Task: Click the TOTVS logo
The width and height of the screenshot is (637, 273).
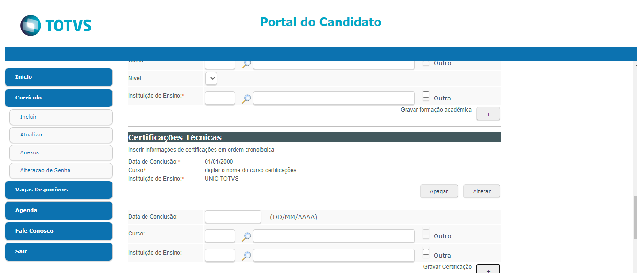Action: [x=56, y=25]
